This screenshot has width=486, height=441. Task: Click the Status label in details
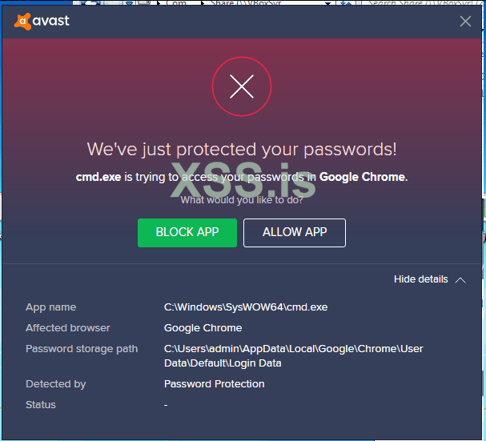tap(41, 405)
